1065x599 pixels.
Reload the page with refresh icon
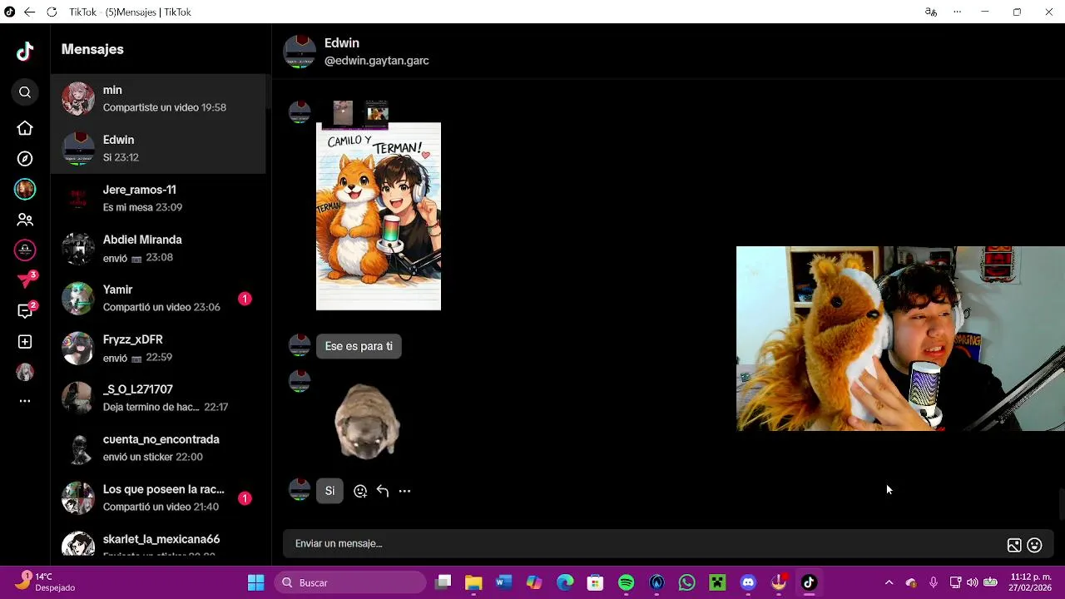pos(52,12)
